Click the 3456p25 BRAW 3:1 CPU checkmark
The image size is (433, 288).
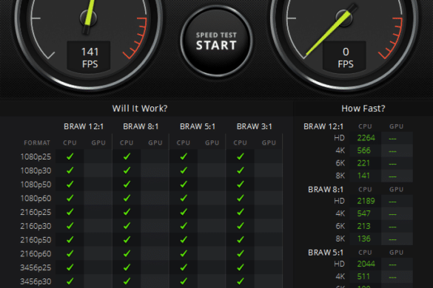241,267
